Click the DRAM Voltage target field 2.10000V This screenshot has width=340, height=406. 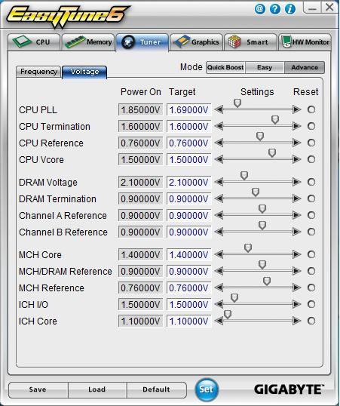[x=189, y=183]
